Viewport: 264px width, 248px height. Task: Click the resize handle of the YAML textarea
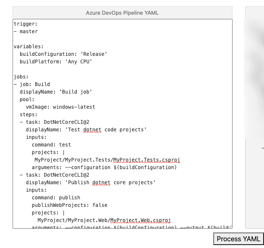click(x=230, y=227)
